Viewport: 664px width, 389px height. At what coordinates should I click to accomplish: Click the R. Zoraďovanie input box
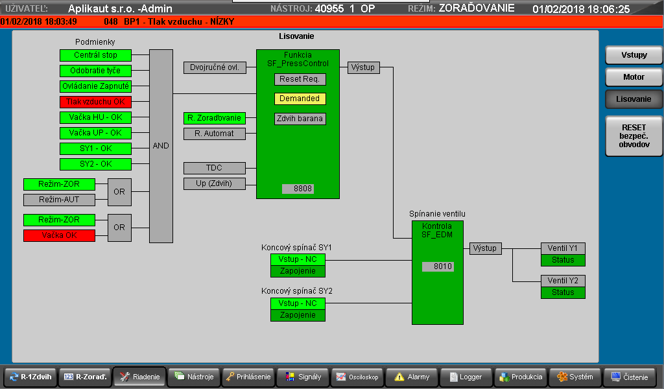214,118
